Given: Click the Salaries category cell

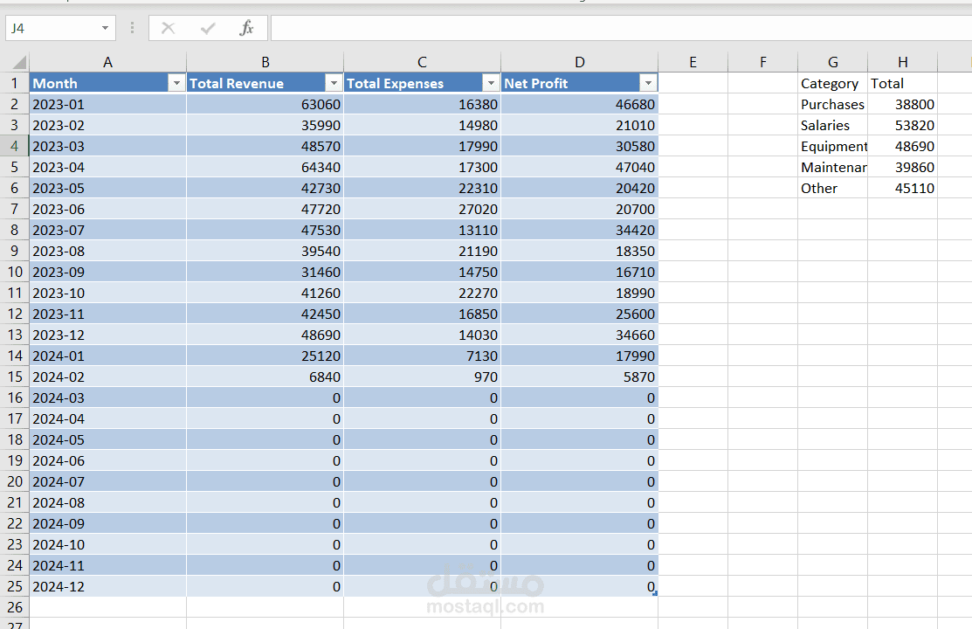Looking at the screenshot, I should (x=833, y=125).
